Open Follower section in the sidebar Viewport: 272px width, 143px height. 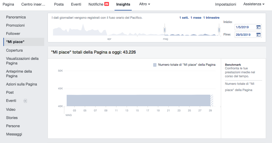13,34
